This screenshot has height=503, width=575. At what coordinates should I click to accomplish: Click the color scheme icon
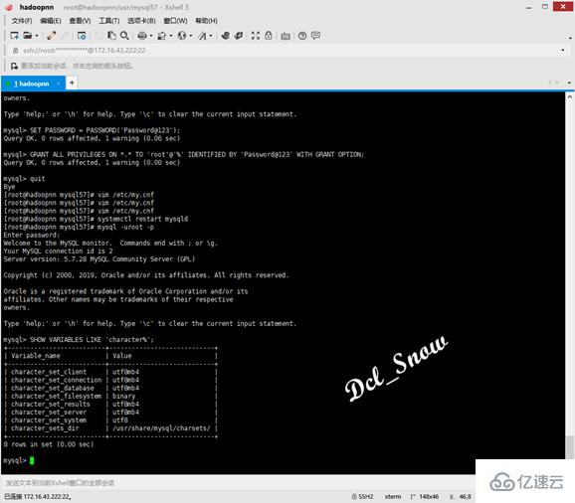(x=162, y=35)
